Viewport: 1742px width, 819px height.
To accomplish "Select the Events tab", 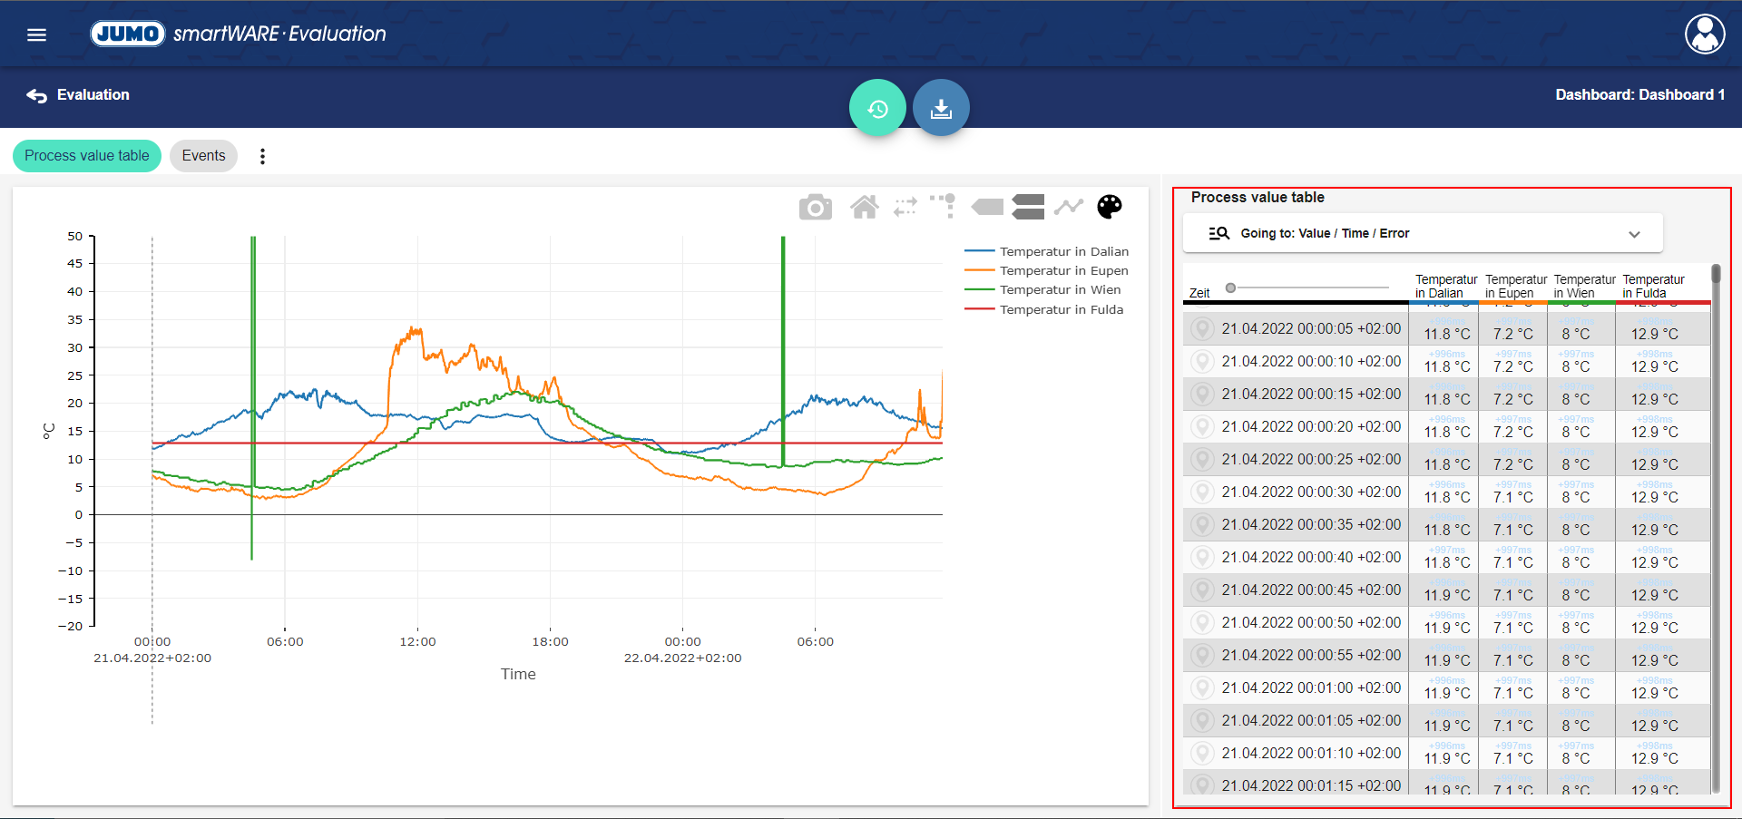I will (203, 156).
